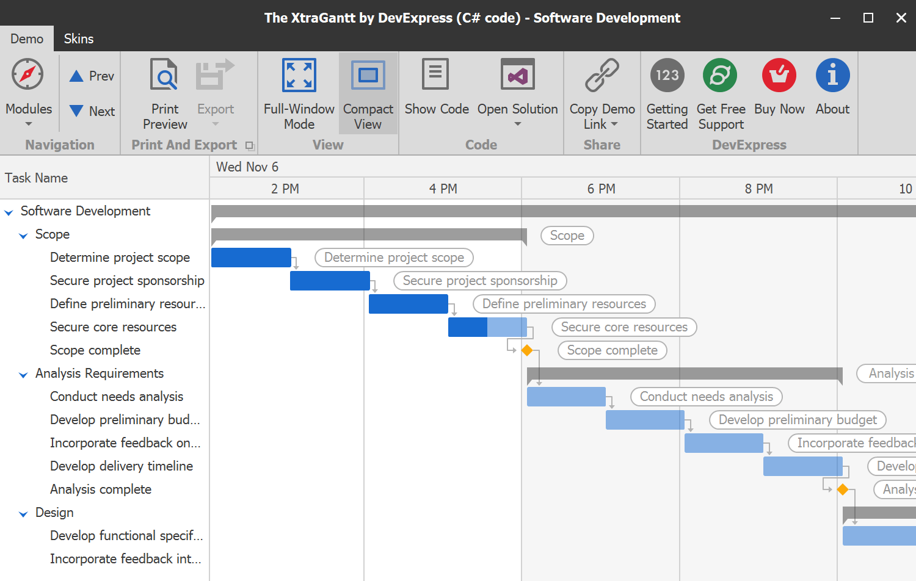The height and width of the screenshot is (581, 916).
Task: Click the Print Preview icon
Action: (164, 74)
